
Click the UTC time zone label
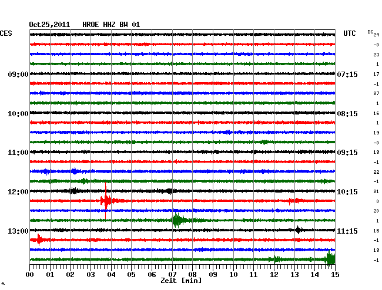(x=349, y=33)
